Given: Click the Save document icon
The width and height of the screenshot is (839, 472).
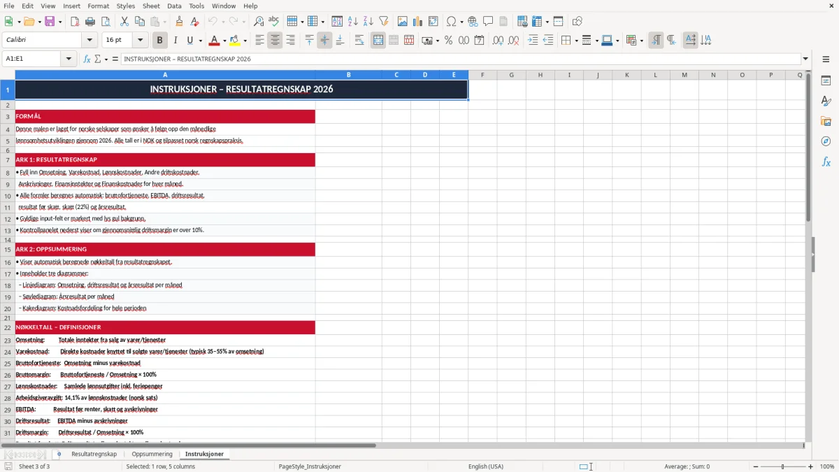Looking at the screenshot, I should [50, 22].
